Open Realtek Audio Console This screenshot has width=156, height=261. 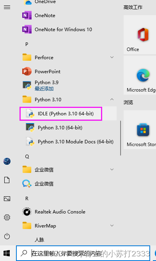[68, 212]
